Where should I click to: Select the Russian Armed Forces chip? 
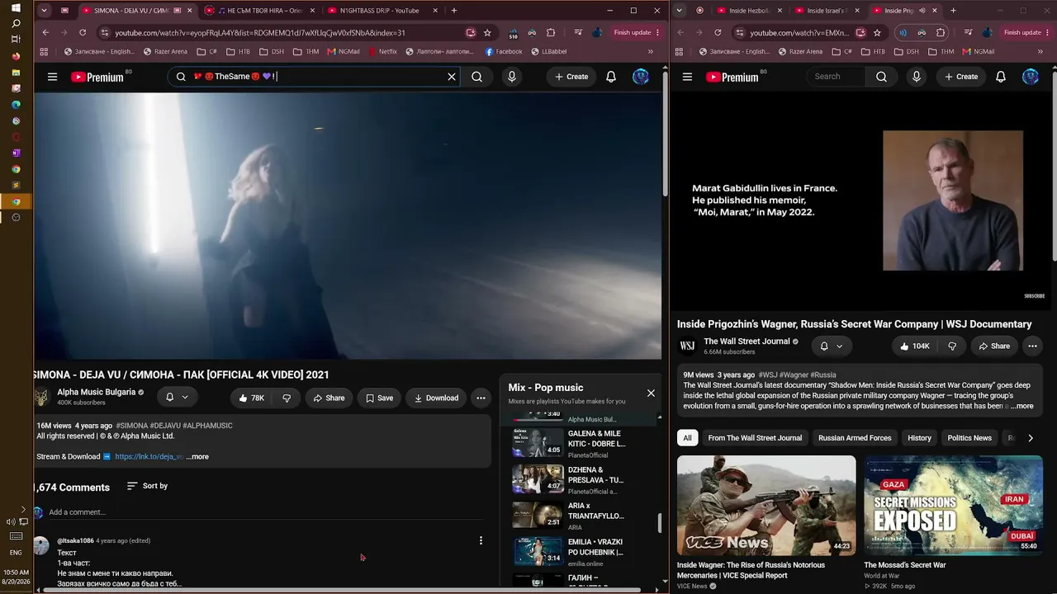click(x=855, y=438)
